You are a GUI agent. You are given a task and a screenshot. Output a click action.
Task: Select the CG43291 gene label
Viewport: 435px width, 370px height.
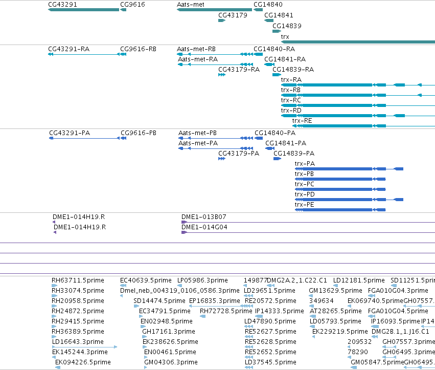pos(62,5)
